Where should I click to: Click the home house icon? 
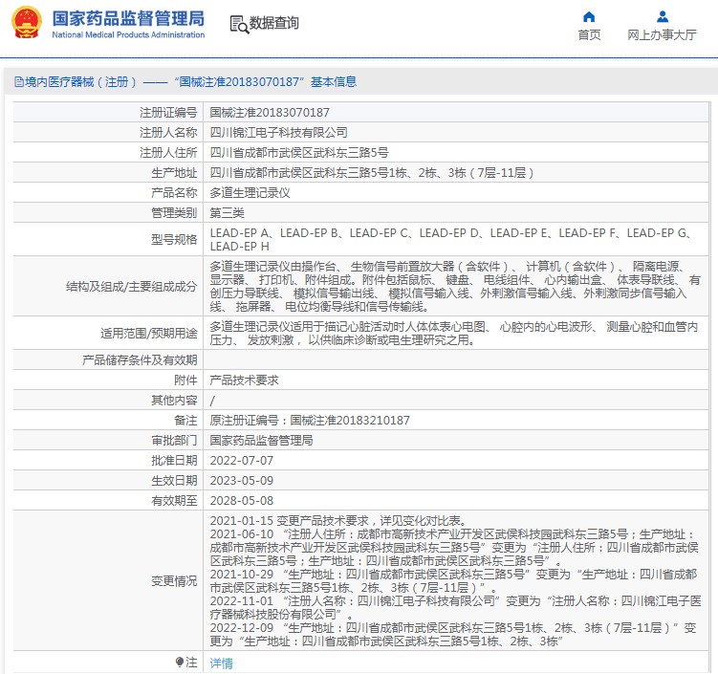[589, 17]
